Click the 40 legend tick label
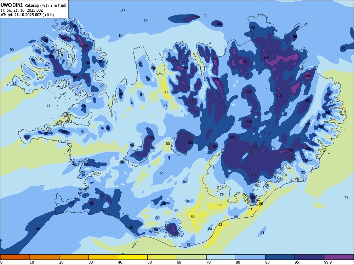Screen dimensions: 354x265 click(x=120, y=262)
